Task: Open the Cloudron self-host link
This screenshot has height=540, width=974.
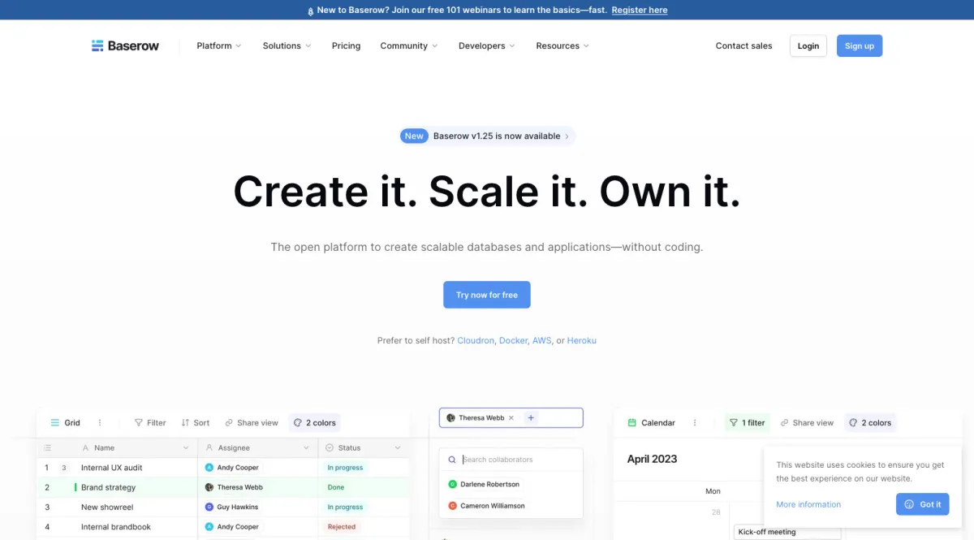Action: pyautogui.click(x=476, y=340)
